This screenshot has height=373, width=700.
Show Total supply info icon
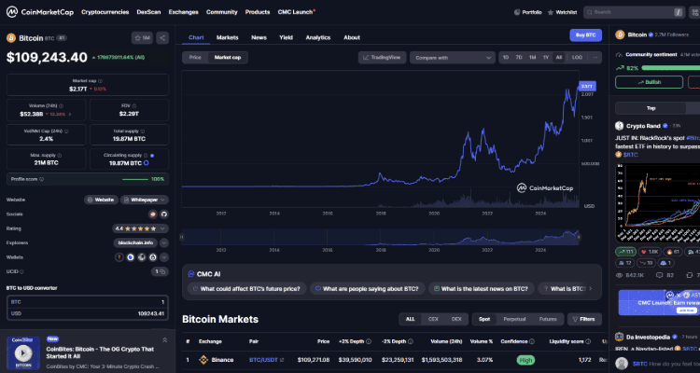click(144, 131)
